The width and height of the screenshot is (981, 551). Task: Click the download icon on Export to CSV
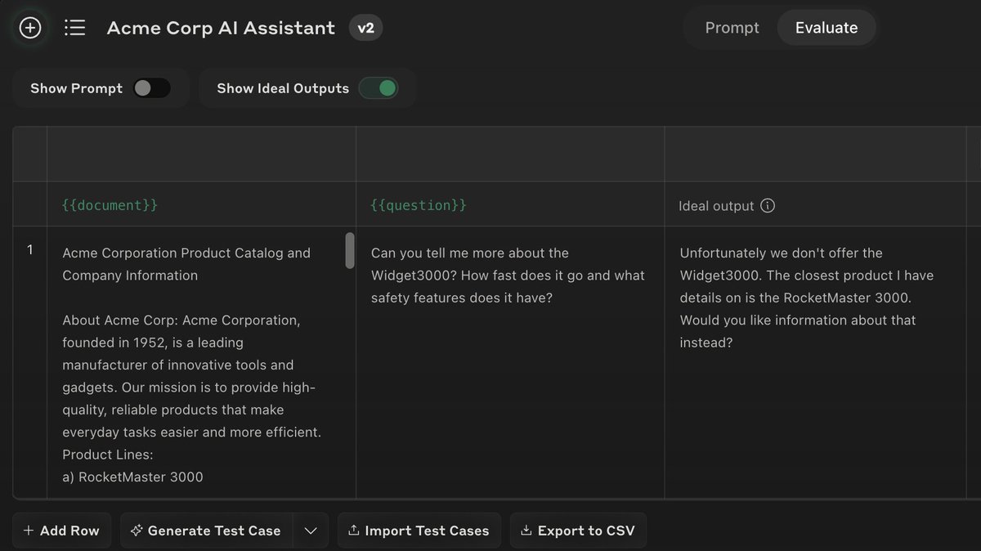click(526, 531)
